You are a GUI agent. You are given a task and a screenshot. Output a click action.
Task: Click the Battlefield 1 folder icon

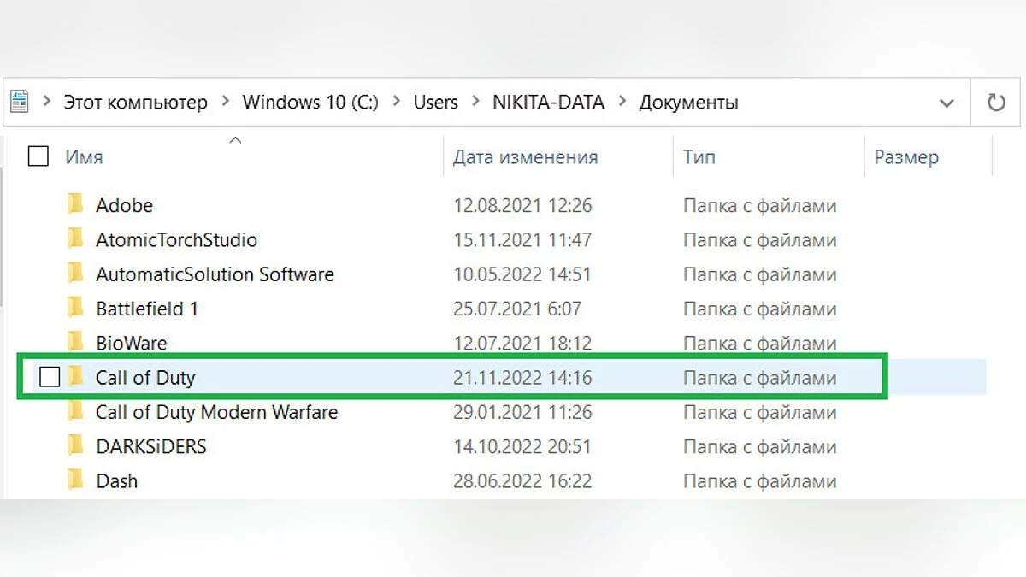pos(76,309)
